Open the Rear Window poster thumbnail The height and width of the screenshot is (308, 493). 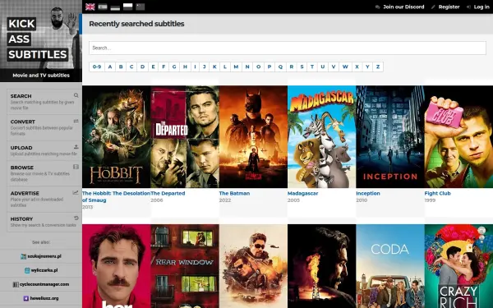[x=185, y=266]
